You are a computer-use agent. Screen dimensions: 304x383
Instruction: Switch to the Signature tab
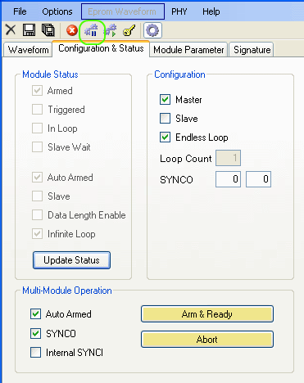tap(252, 50)
